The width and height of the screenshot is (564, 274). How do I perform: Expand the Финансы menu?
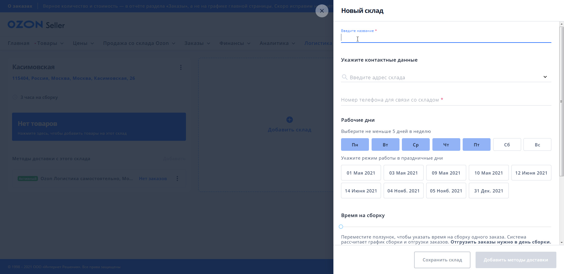click(235, 43)
